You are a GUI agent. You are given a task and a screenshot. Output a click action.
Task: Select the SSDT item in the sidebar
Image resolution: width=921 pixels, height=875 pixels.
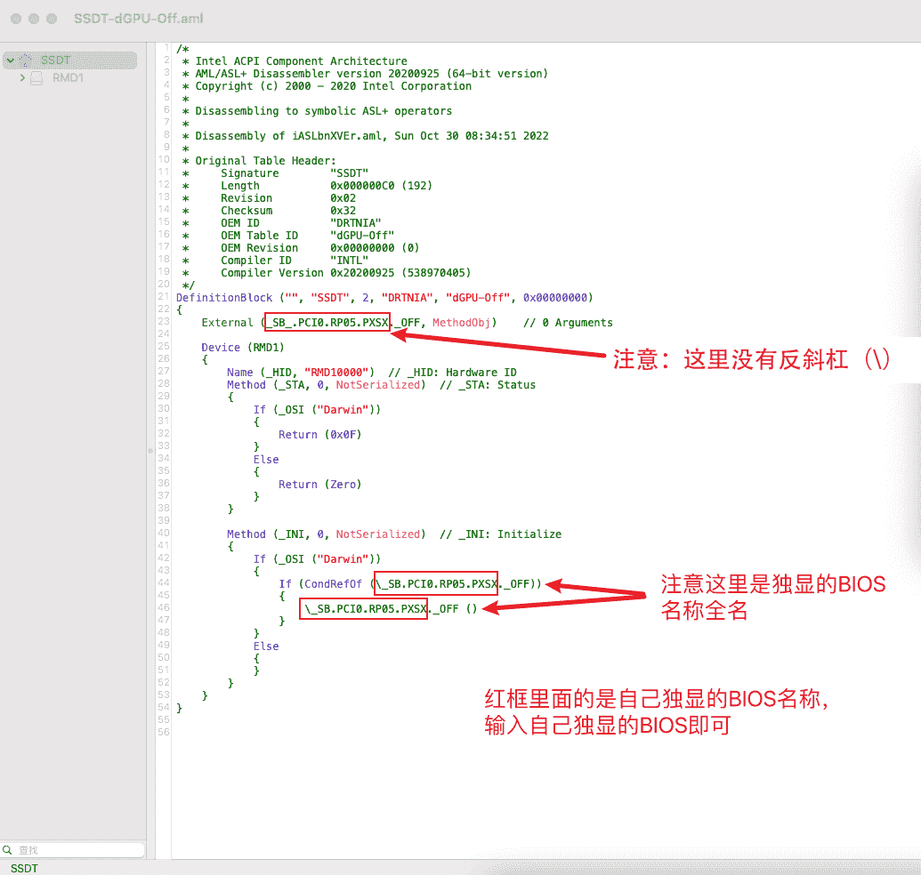[x=56, y=60]
